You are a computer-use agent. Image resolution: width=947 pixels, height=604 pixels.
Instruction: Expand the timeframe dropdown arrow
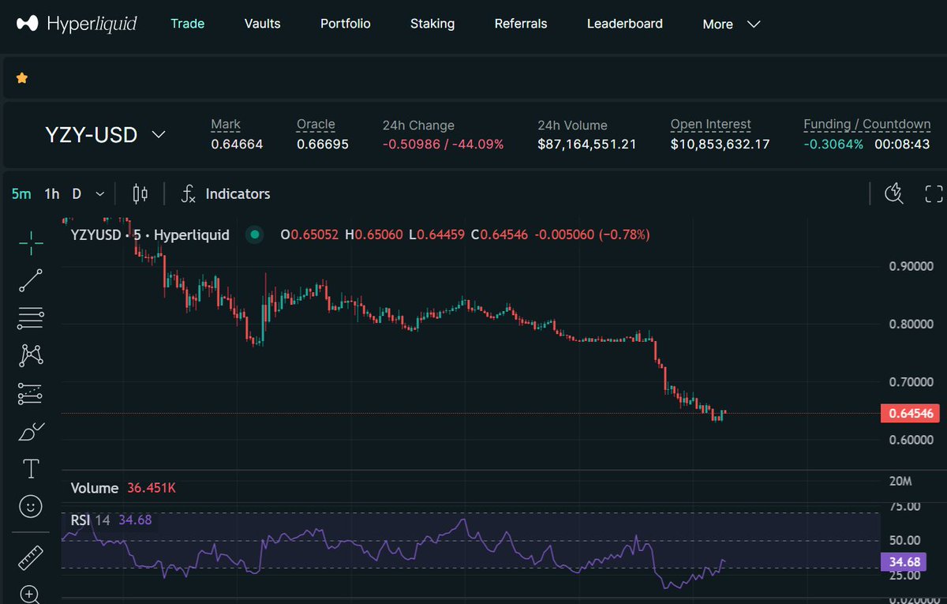pyautogui.click(x=99, y=193)
